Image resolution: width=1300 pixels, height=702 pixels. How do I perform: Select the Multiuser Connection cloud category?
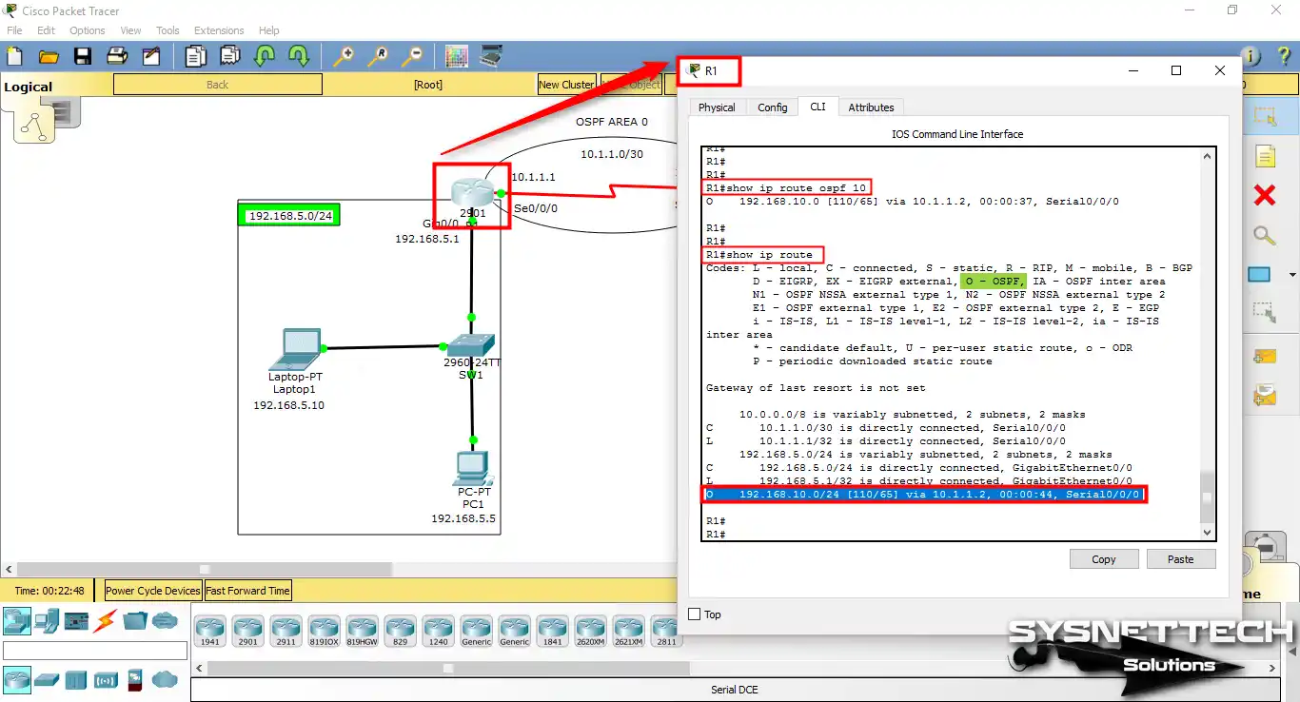click(x=165, y=621)
